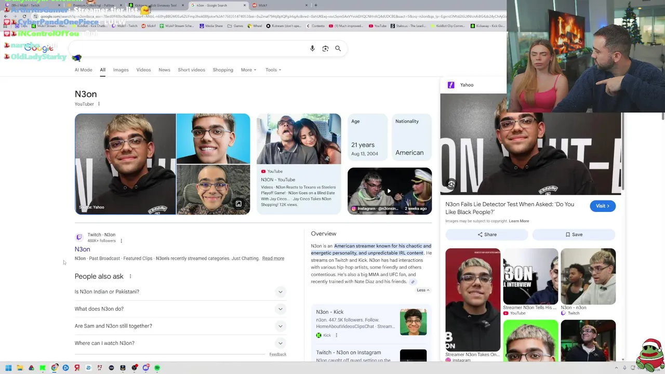This screenshot has height=374, width=665.
Task: Switch to the Kickaway Kick Giveaway Tool tab
Action: pyautogui.click(x=156, y=5)
